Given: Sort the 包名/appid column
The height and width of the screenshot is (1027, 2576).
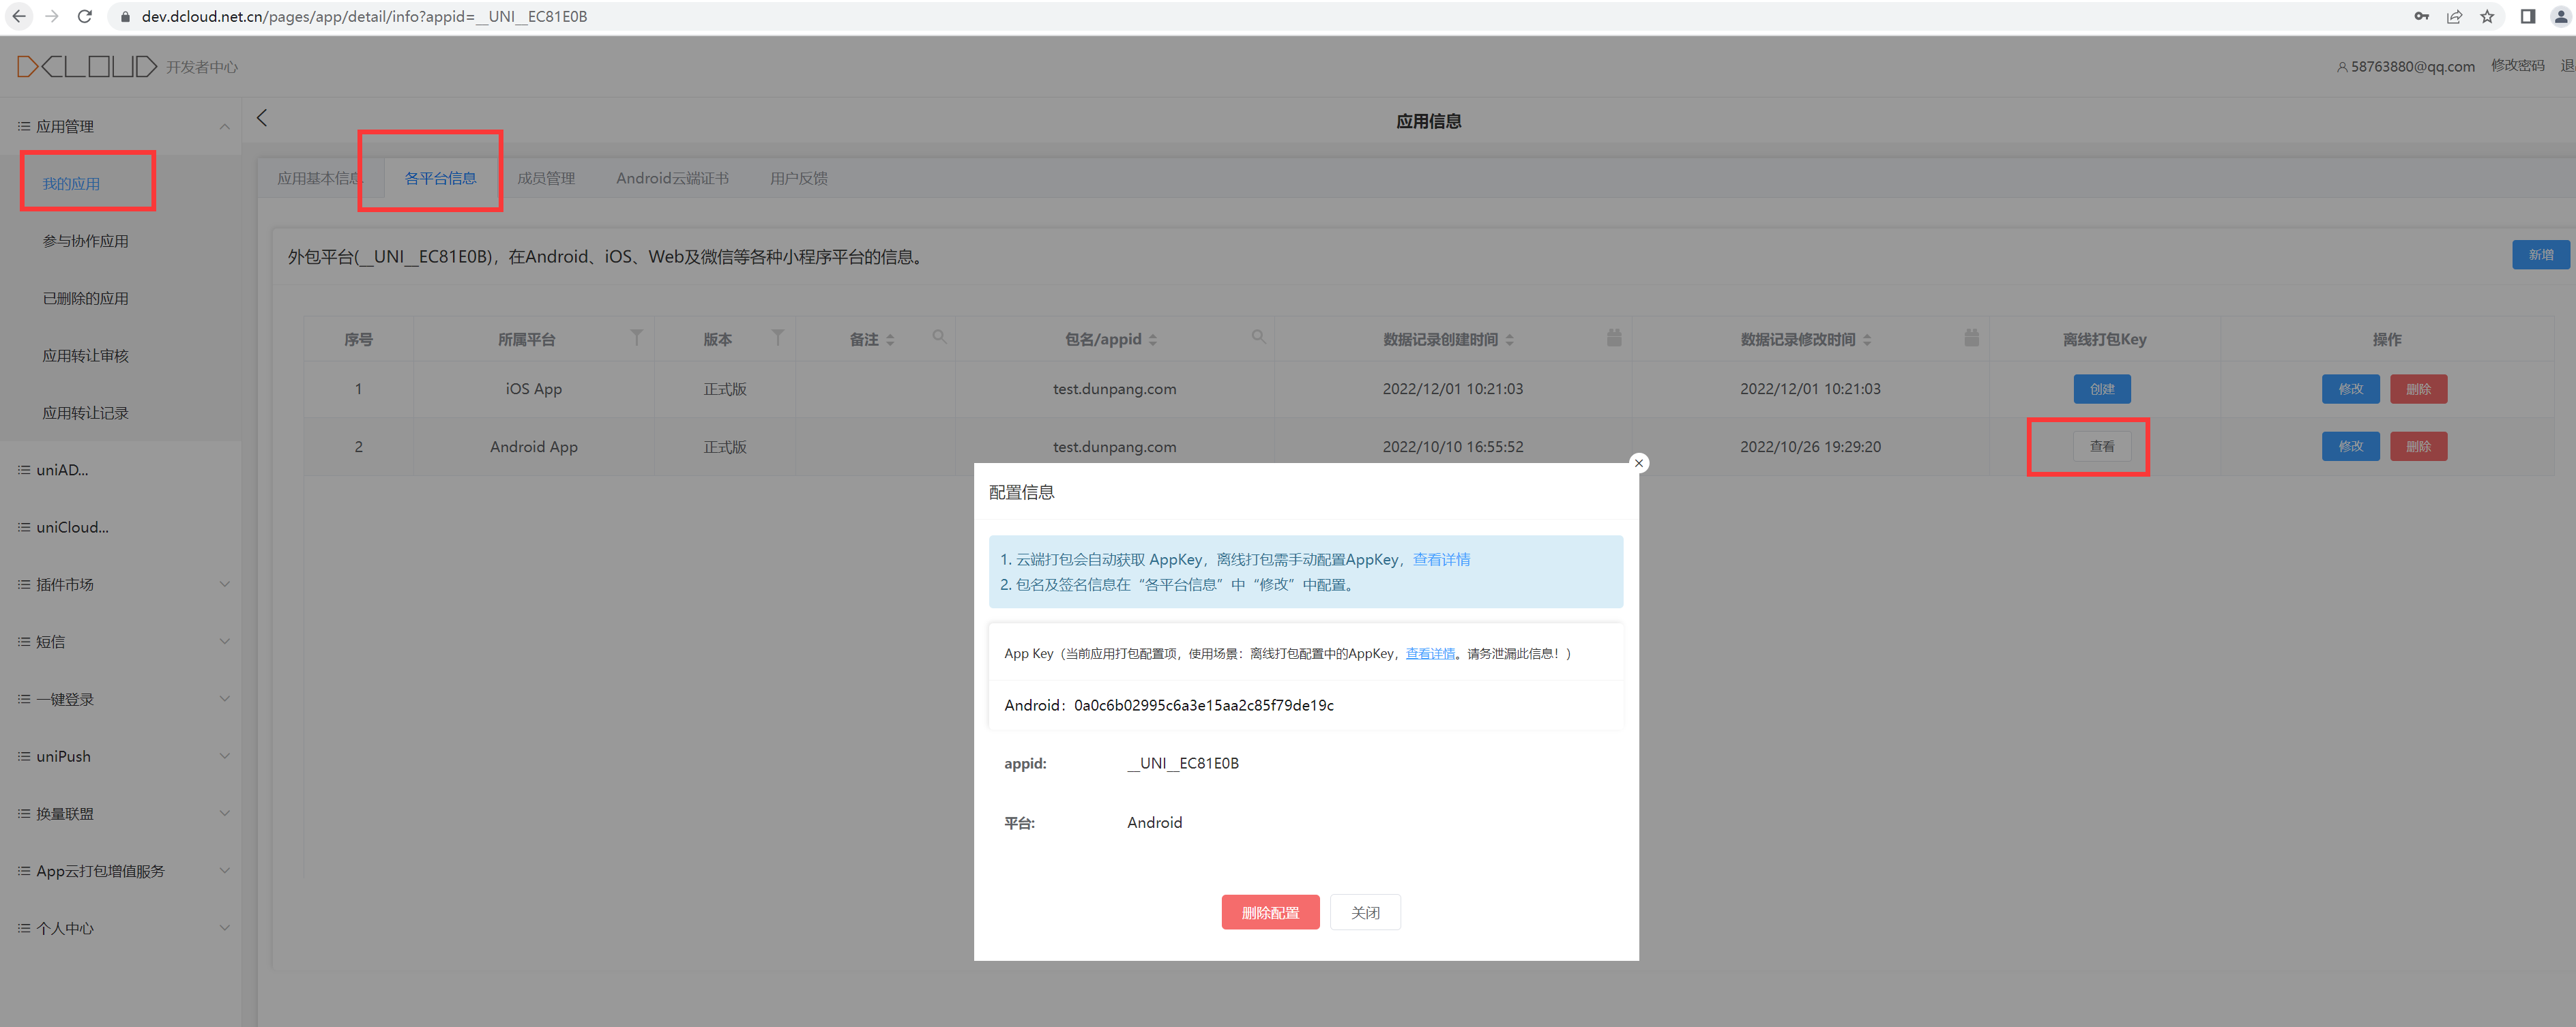Looking at the screenshot, I should click(1152, 340).
